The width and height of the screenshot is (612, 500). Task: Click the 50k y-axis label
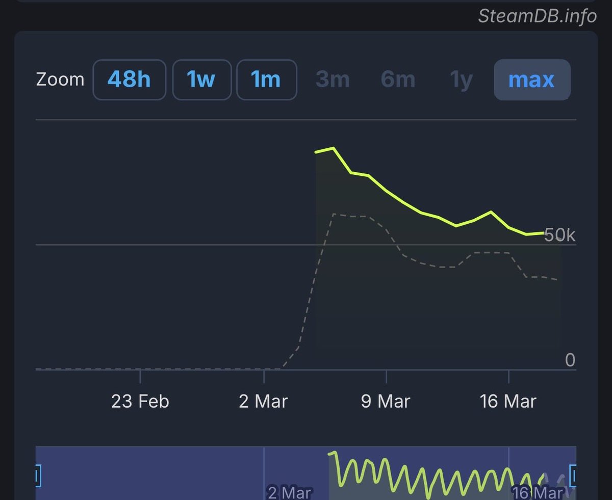pos(559,235)
